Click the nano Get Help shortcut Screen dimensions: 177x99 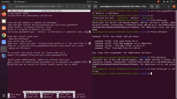14,95
